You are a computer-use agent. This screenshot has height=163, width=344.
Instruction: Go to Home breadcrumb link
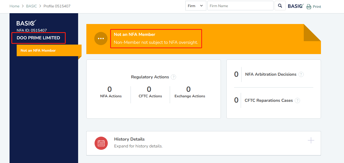(15, 6)
